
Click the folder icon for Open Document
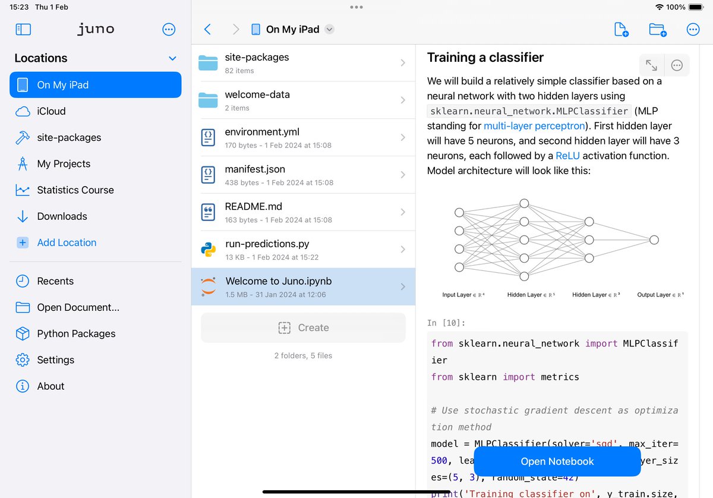[23, 307]
